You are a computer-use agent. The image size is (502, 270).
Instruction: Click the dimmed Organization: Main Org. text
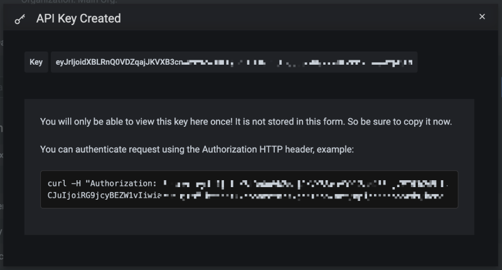63,2
